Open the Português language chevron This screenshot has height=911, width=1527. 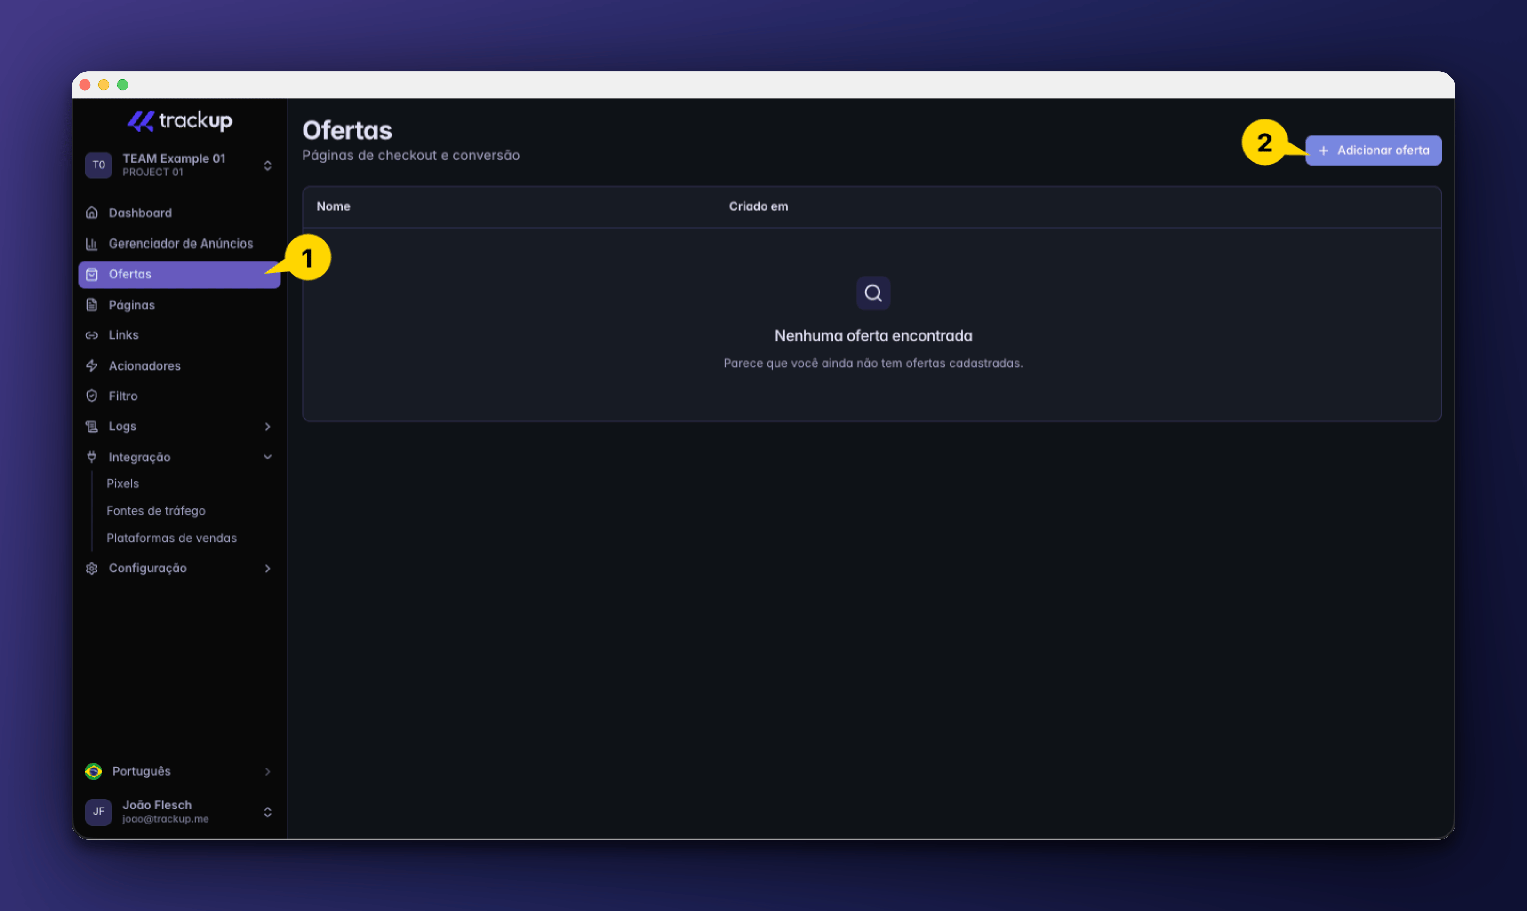click(267, 772)
